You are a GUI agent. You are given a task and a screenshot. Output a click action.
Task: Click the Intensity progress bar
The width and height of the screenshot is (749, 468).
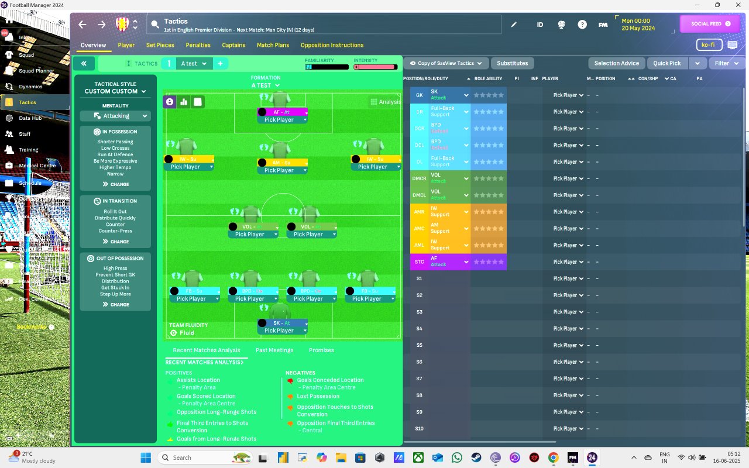coord(375,67)
